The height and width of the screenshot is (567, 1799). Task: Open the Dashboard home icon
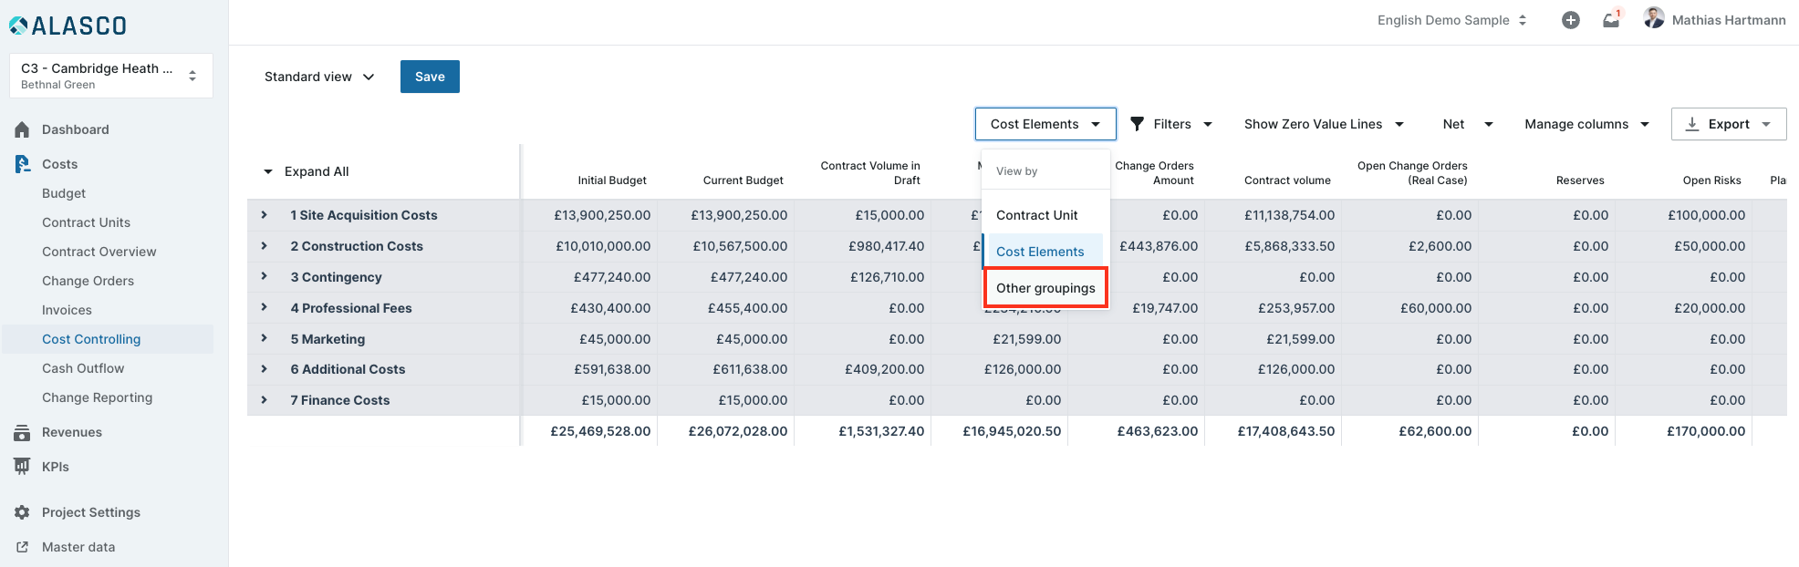click(x=23, y=129)
